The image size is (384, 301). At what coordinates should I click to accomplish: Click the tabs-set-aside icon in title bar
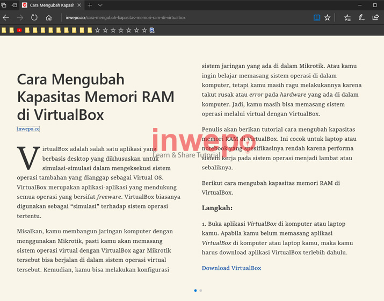tap(4, 5)
